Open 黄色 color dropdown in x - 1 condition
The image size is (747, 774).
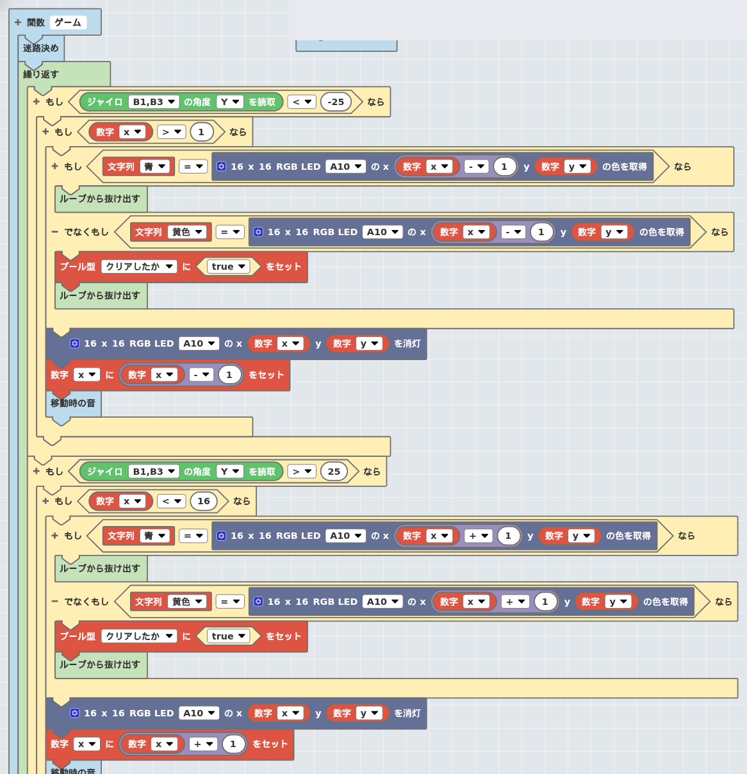coord(187,232)
